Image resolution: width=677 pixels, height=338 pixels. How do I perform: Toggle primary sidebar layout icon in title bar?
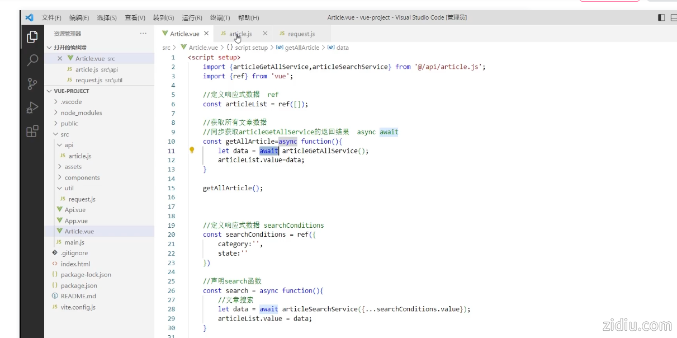point(661,17)
